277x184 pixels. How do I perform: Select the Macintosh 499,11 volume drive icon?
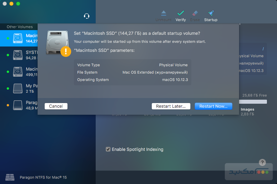18,72
